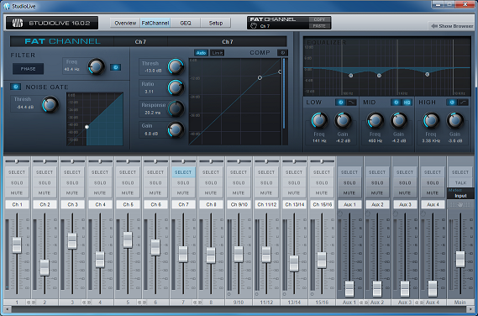The width and height of the screenshot is (478, 316).
Task: Click the Ch 7 name field in mixer
Action: coord(183,204)
